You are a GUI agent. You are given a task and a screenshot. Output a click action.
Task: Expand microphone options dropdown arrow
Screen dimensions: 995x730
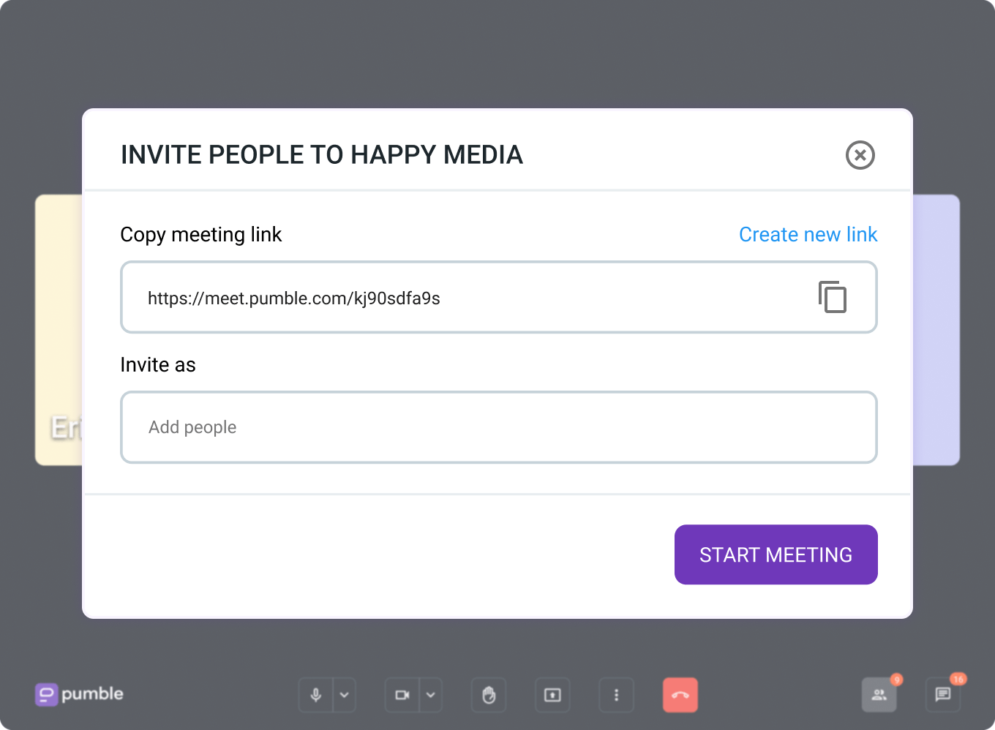click(345, 695)
